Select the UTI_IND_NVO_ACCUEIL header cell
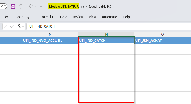 pyautogui.click(x=50, y=40)
